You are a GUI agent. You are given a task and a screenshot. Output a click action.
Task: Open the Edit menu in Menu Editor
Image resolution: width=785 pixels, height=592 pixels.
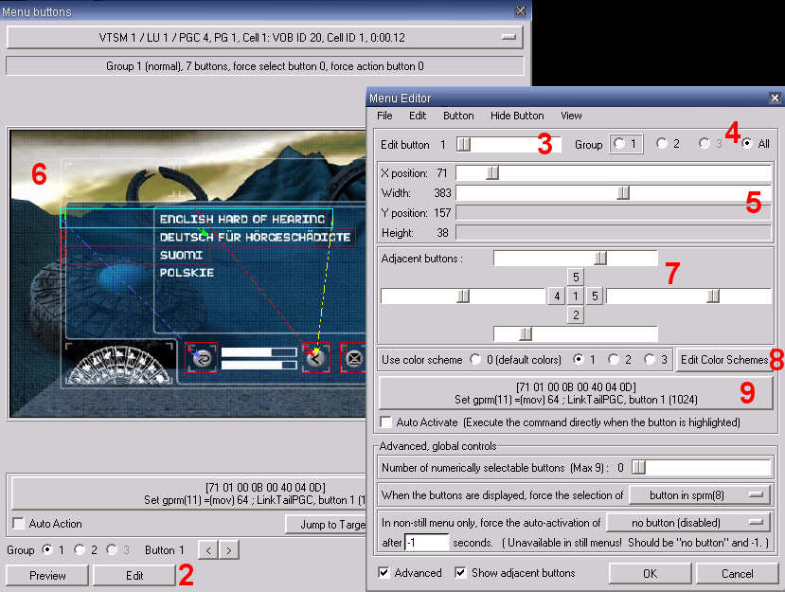[x=418, y=116]
